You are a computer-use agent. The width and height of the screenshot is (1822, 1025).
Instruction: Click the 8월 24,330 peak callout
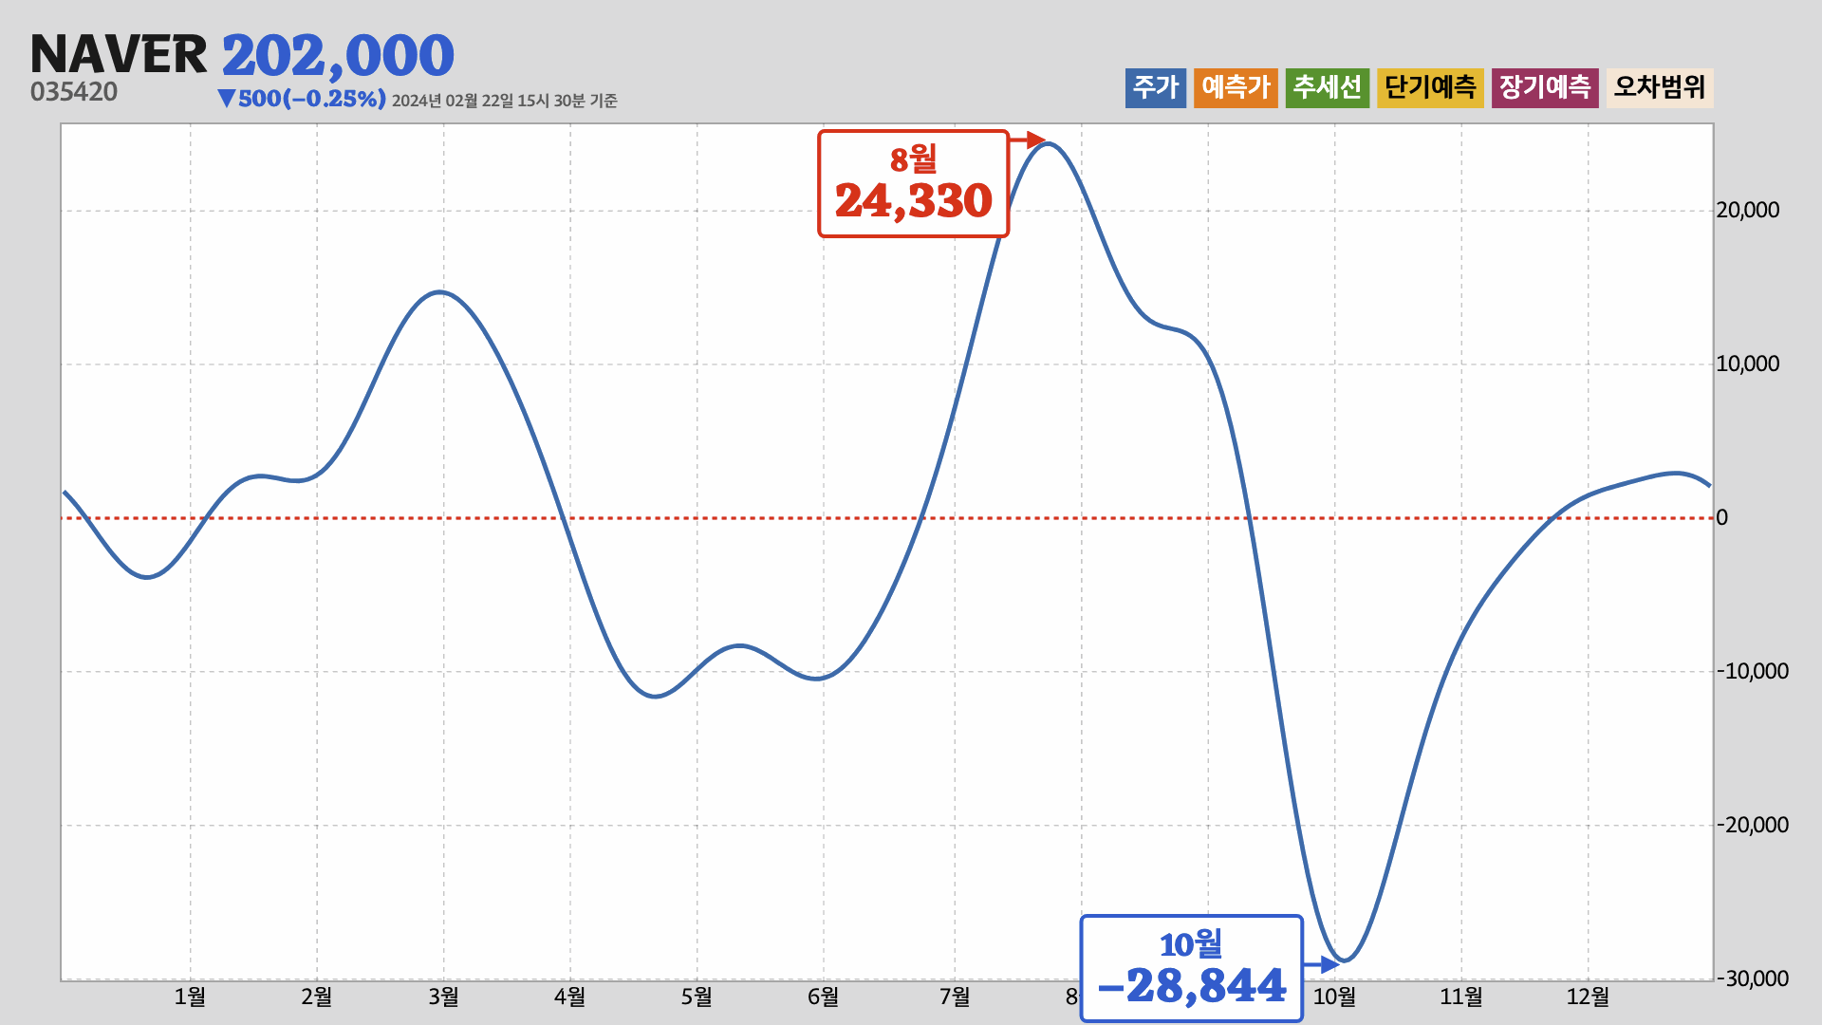point(913,183)
